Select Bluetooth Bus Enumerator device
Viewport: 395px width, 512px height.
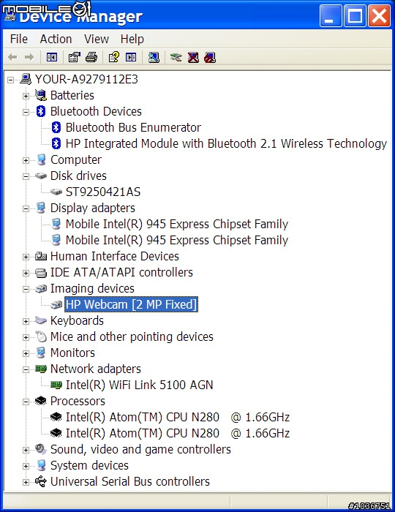133,127
